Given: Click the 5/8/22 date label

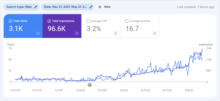Looking at the screenshot, I should coord(189,90).
